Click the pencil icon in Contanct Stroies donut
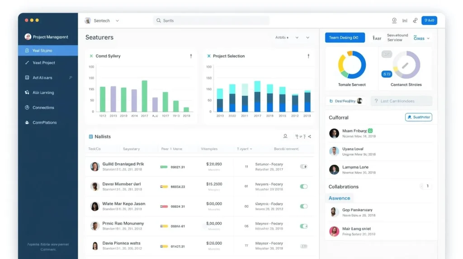The image size is (463, 259). (405, 65)
